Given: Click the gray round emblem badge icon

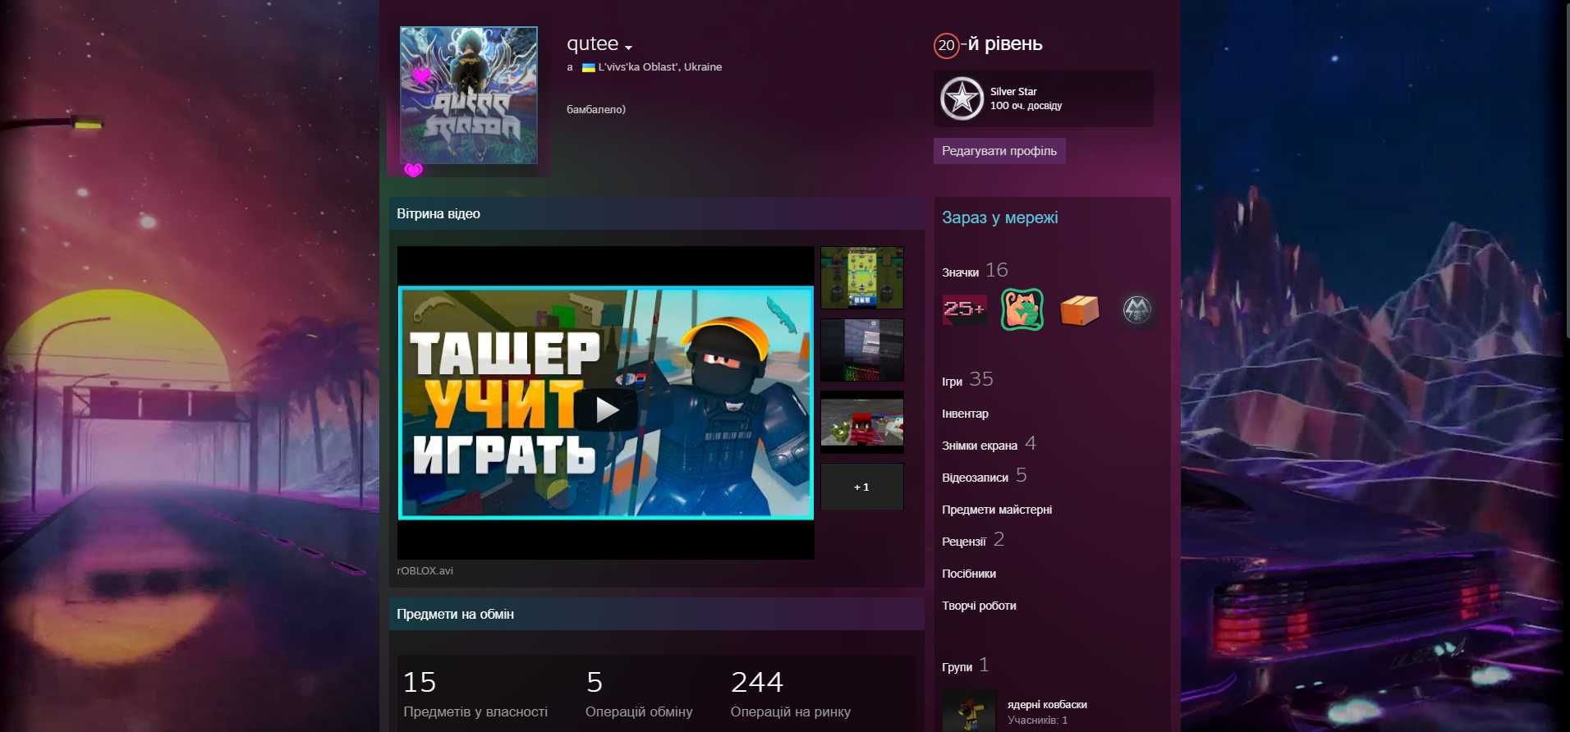Looking at the screenshot, I should point(1137,310).
